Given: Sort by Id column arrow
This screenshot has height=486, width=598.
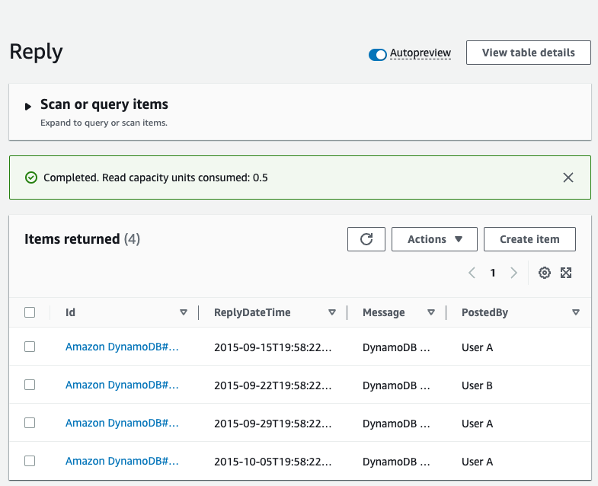Looking at the screenshot, I should click(x=183, y=312).
